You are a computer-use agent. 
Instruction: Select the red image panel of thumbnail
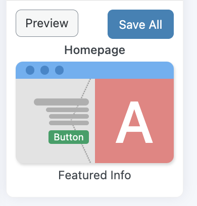134,121
